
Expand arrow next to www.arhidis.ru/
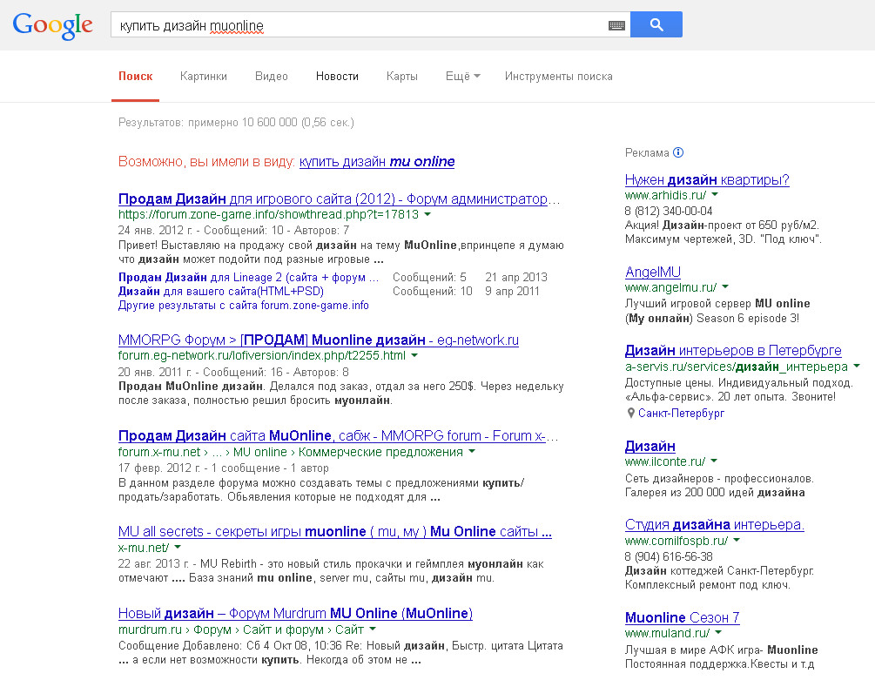[x=715, y=195]
